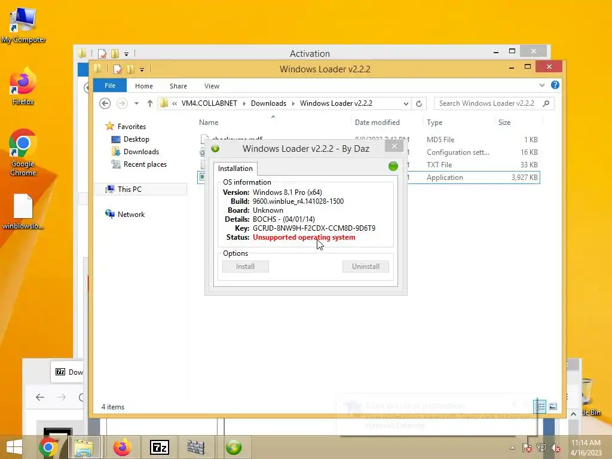Open the Windows Start button
Screen dimensions: 612x459
14,447
